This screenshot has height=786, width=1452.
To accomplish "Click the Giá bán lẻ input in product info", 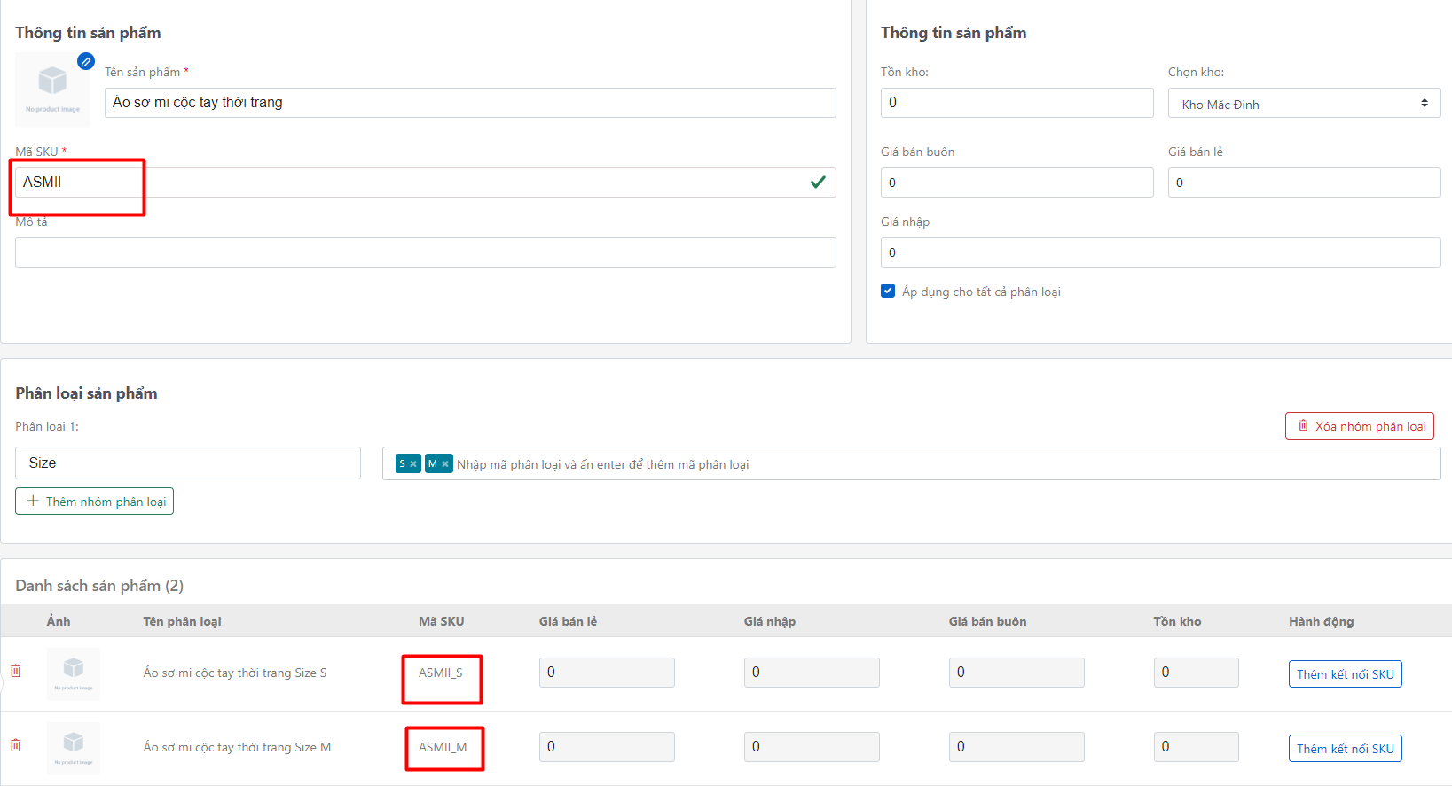I will pyautogui.click(x=1304, y=183).
